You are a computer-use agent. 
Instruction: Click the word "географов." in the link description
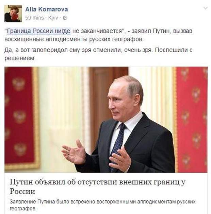coord(23,209)
